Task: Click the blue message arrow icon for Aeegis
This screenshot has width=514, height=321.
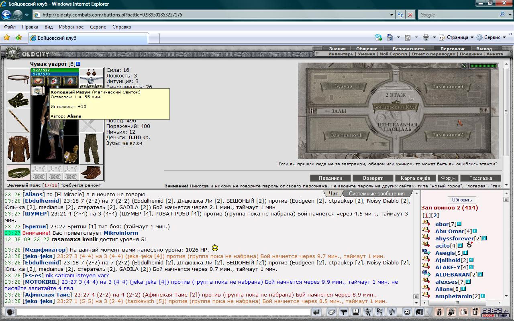Action: 426,252
